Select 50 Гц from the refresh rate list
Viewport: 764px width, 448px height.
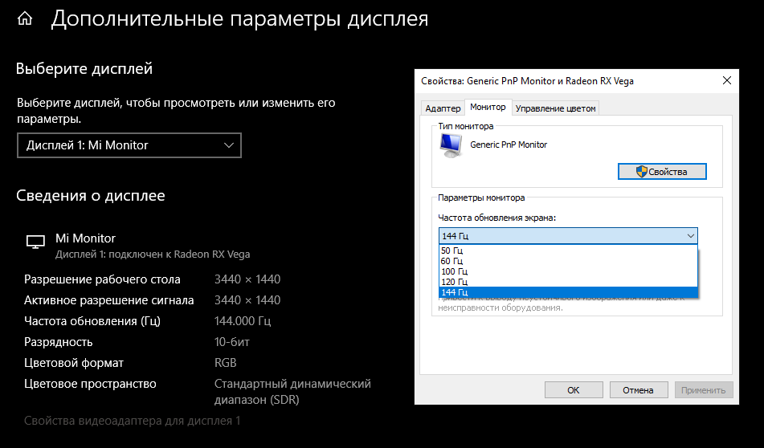click(568, 250)
